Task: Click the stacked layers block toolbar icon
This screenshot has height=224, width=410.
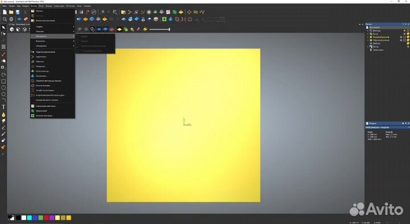Action: coord(156,19)
